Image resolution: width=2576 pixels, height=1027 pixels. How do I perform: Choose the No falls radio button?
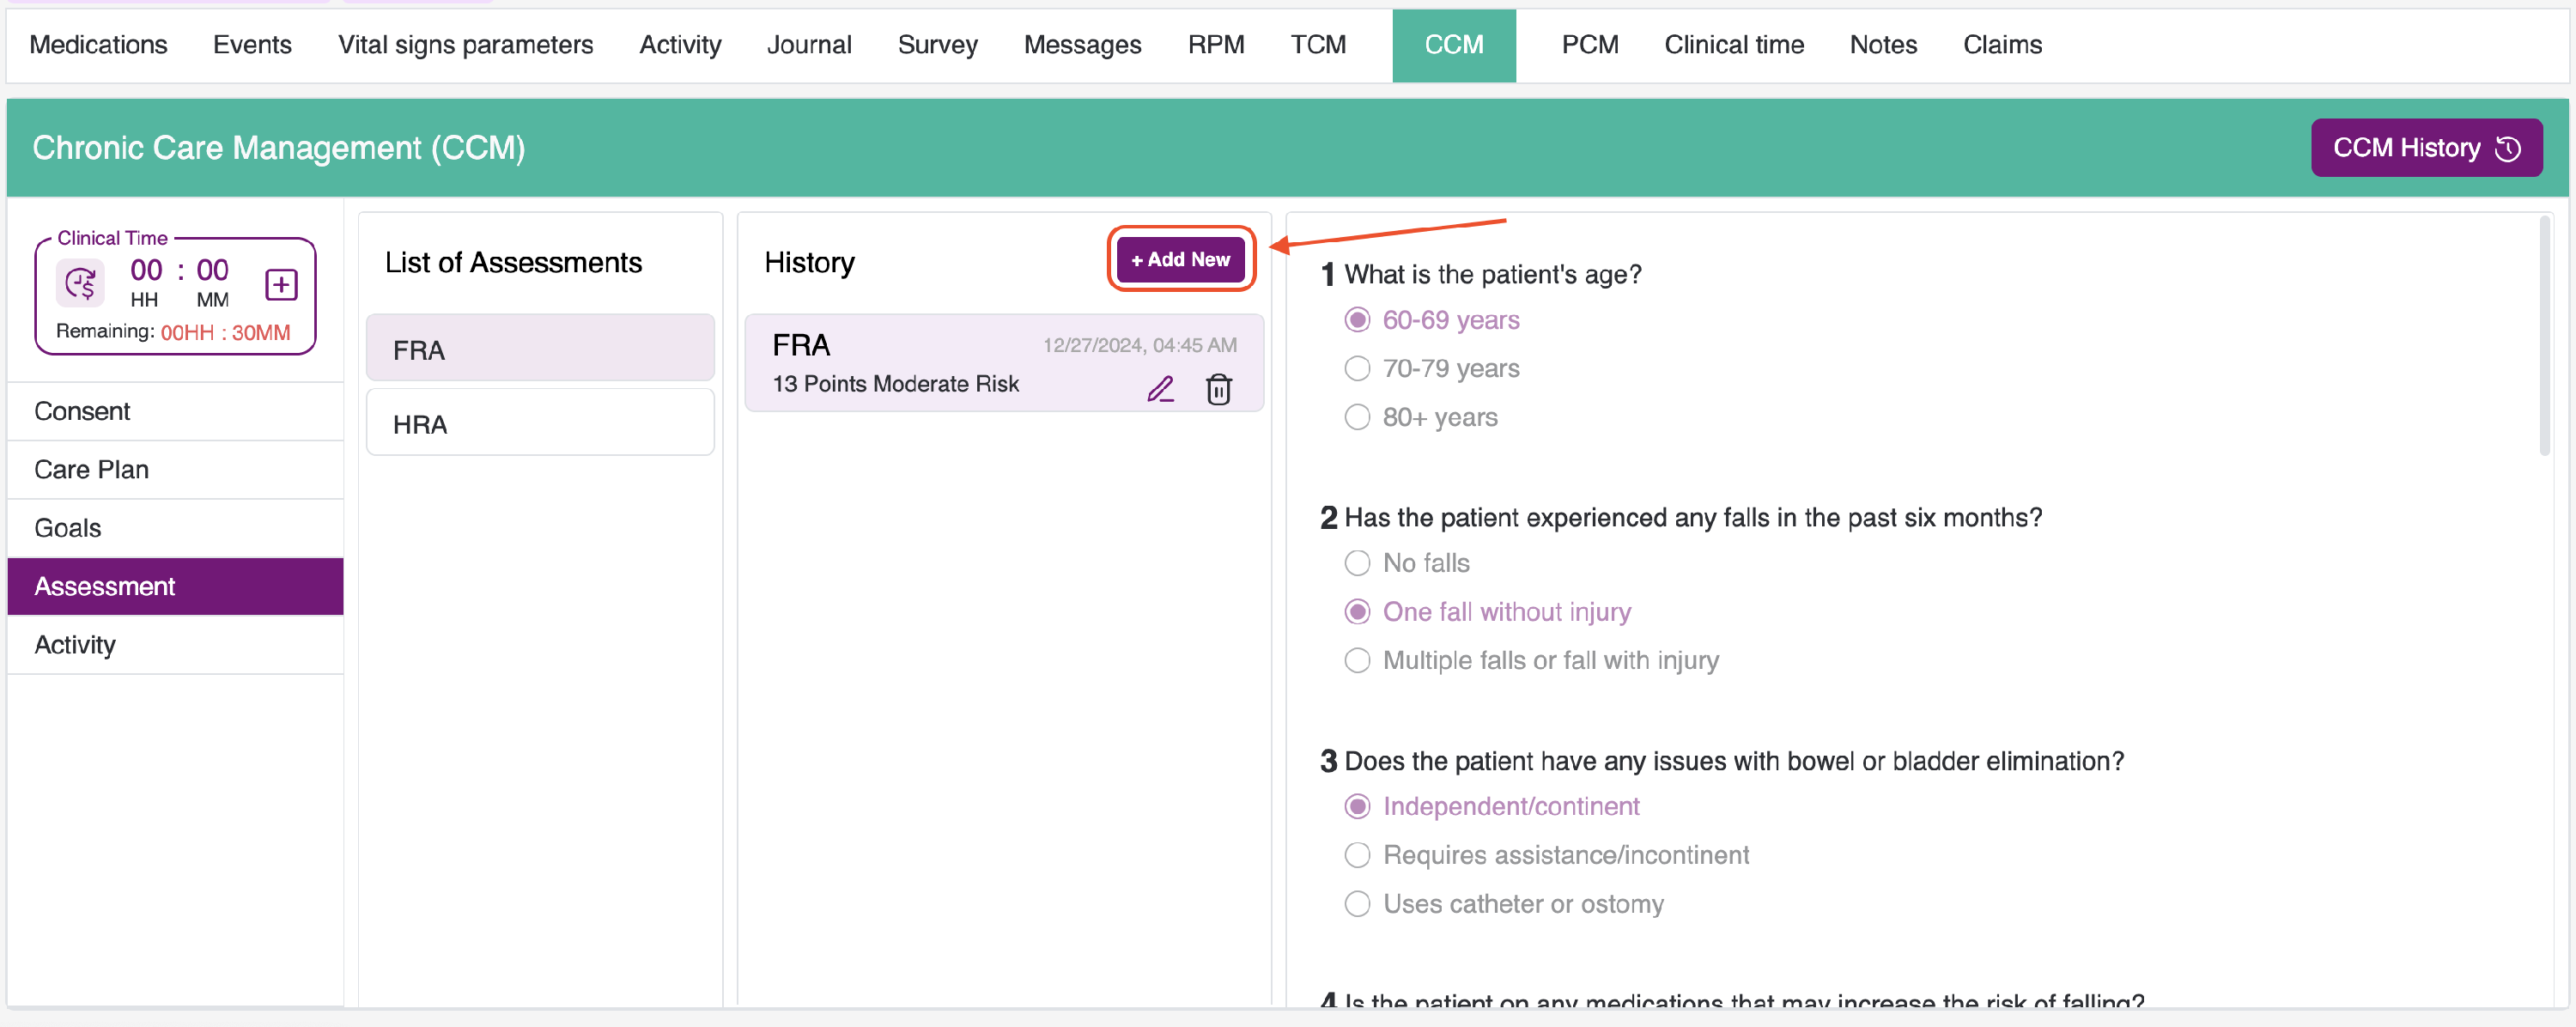[x=1357, y=563]
